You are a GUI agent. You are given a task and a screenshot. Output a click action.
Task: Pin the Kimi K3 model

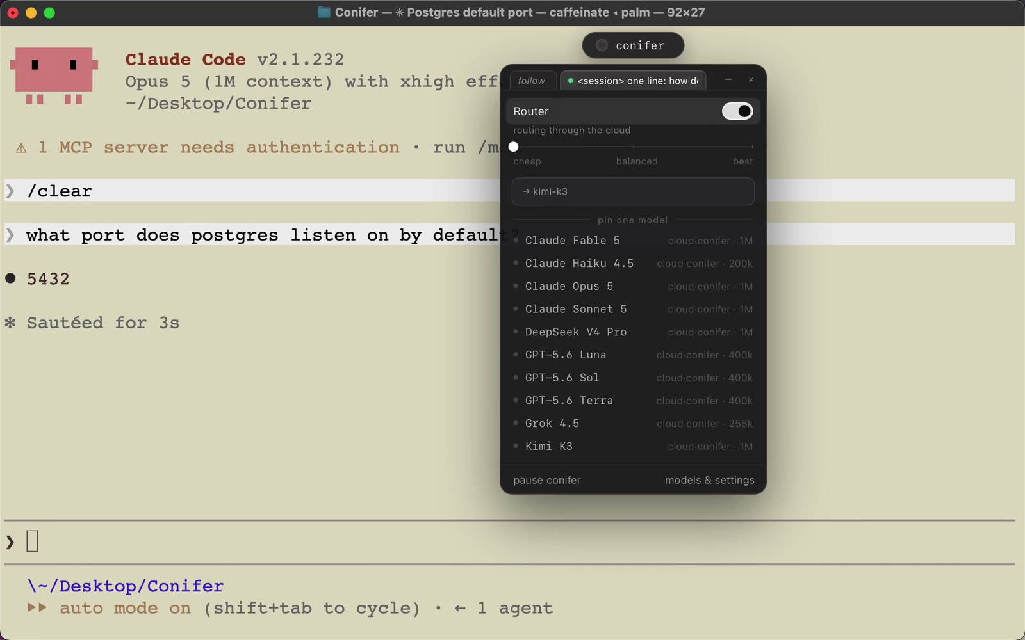633,446
